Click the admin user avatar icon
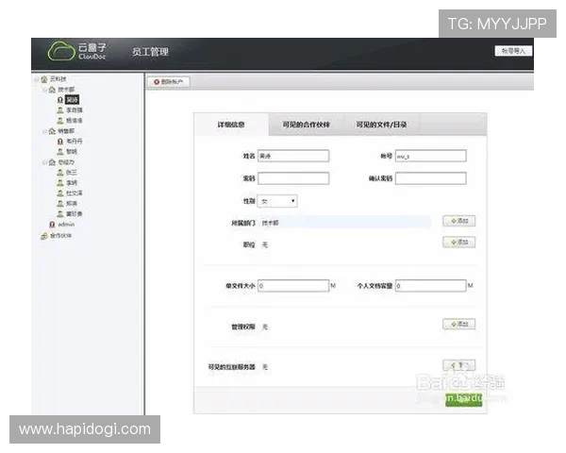Image resolution: width=566 pixels, height=453 pixels. pyautogui.click(x=52, y=225)
